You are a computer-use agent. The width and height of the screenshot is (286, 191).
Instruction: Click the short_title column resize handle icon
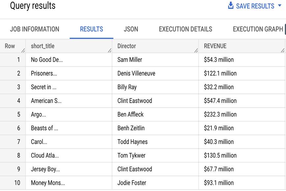pyautogui.click(x=110, y=50)
